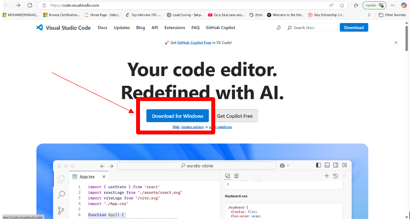This screenshot has height=219, width=410.
Task: Open the Home Page - Select bookmark
Action: (103, 15)
